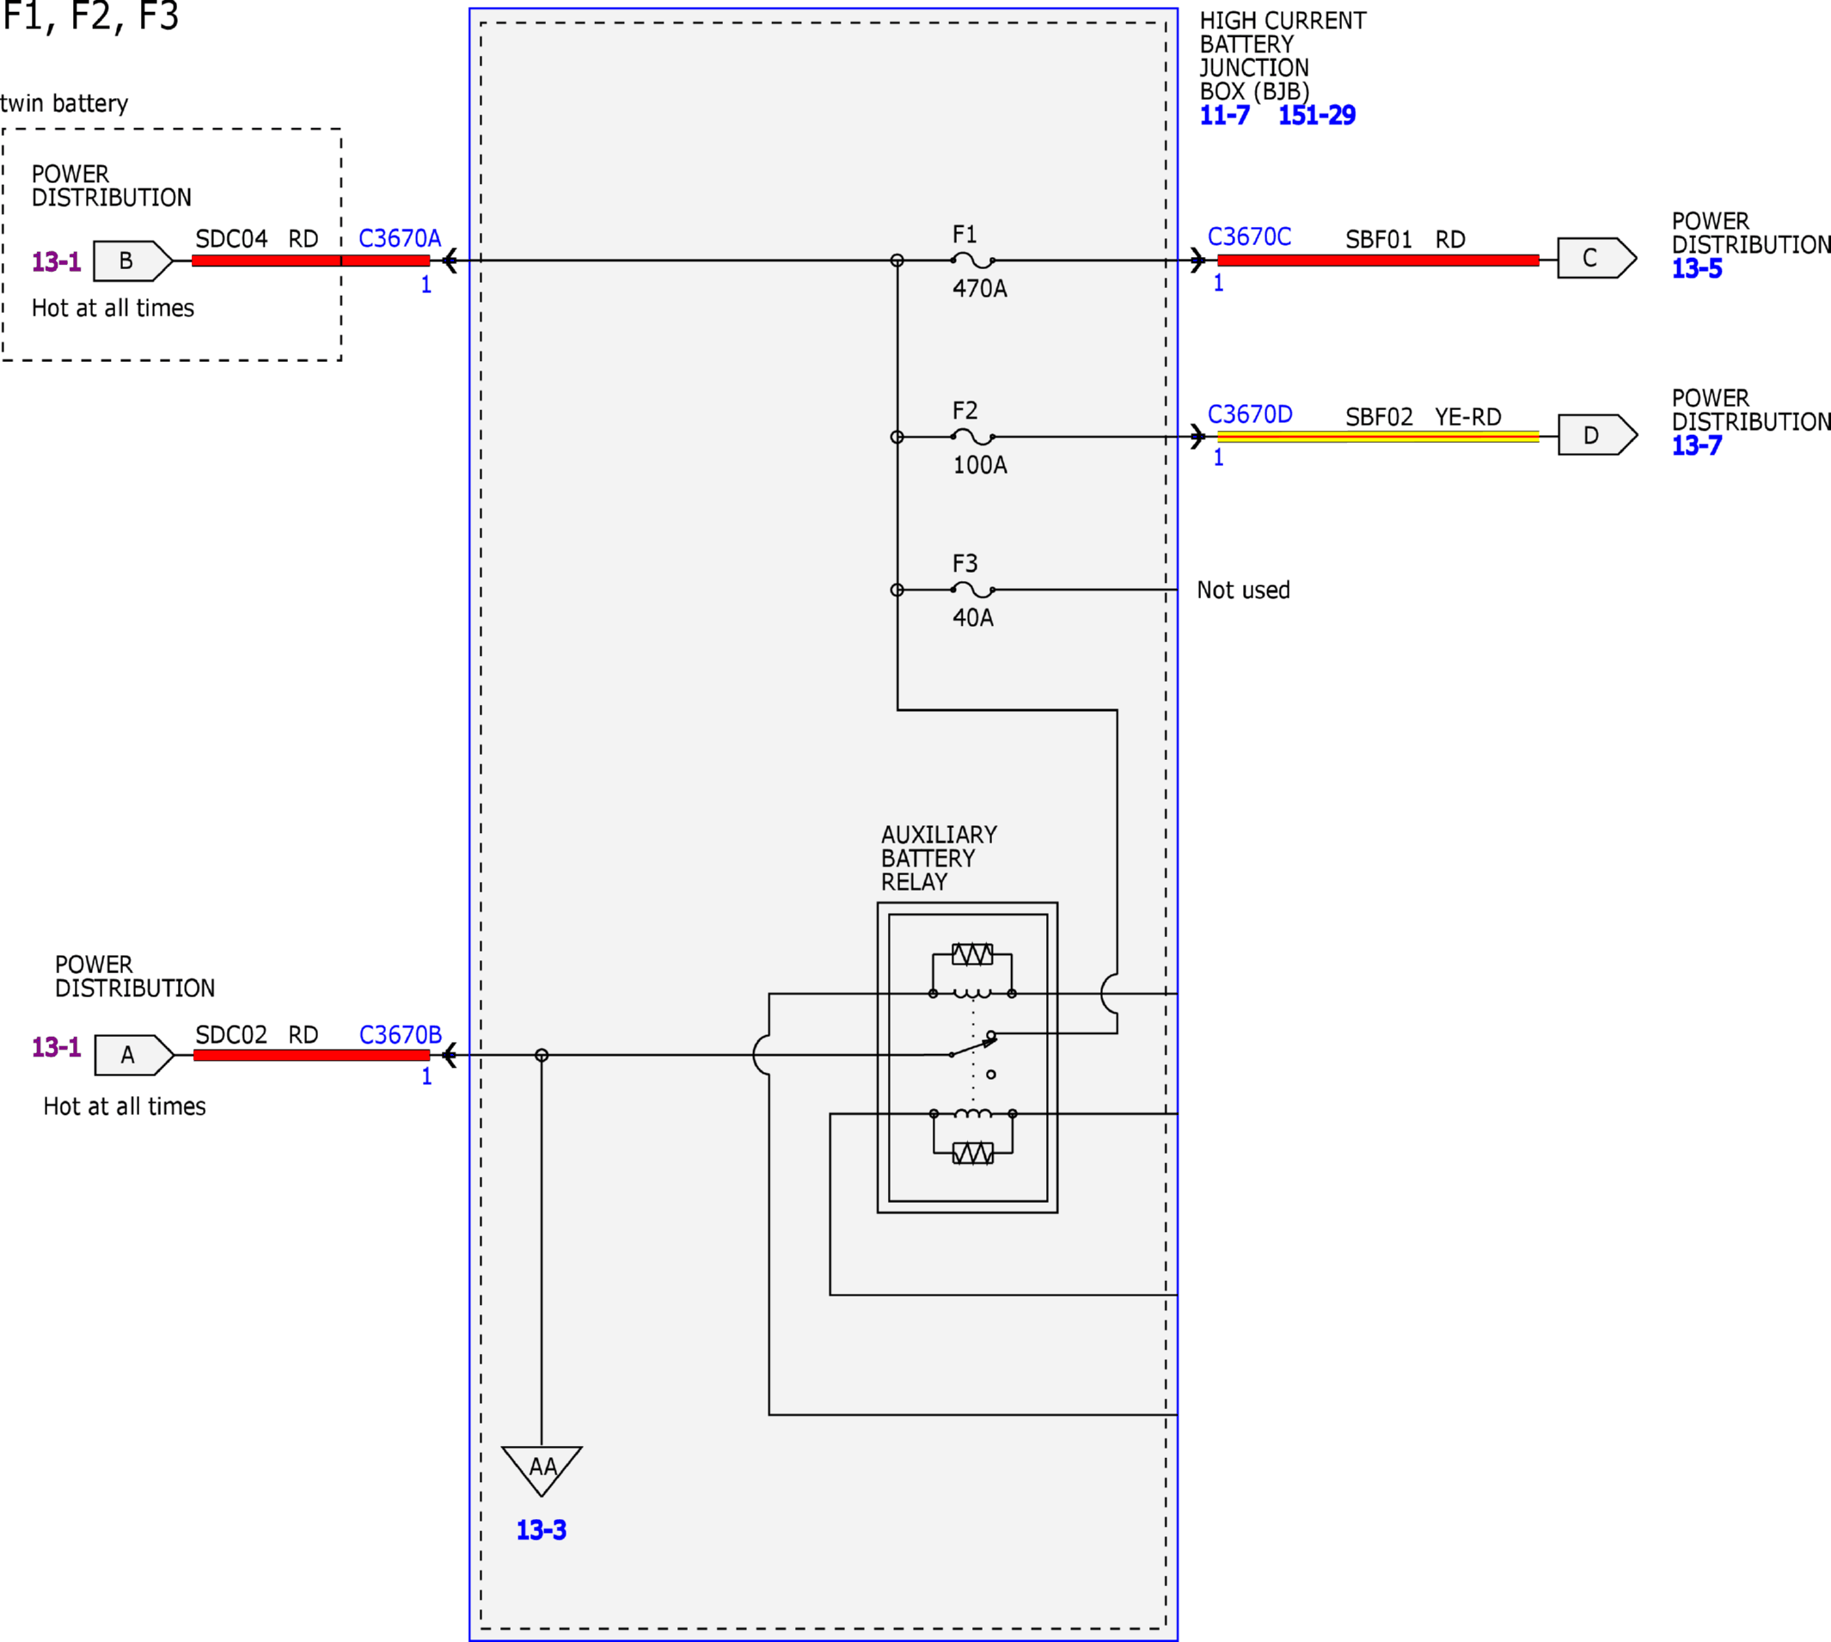The image size is (1831, 1642).
Task: Click the C3670A connector label
Action: tap(400, 238)
